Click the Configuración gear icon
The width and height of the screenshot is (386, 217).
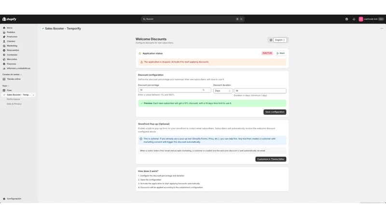tap(4, 199)
